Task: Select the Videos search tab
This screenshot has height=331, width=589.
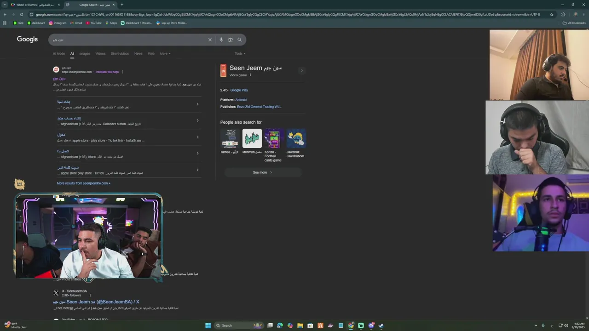Action: click(x=100, y=53)
